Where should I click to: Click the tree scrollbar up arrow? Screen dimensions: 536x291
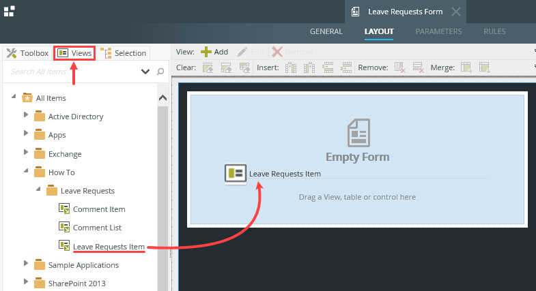click(x=163, y=98)
